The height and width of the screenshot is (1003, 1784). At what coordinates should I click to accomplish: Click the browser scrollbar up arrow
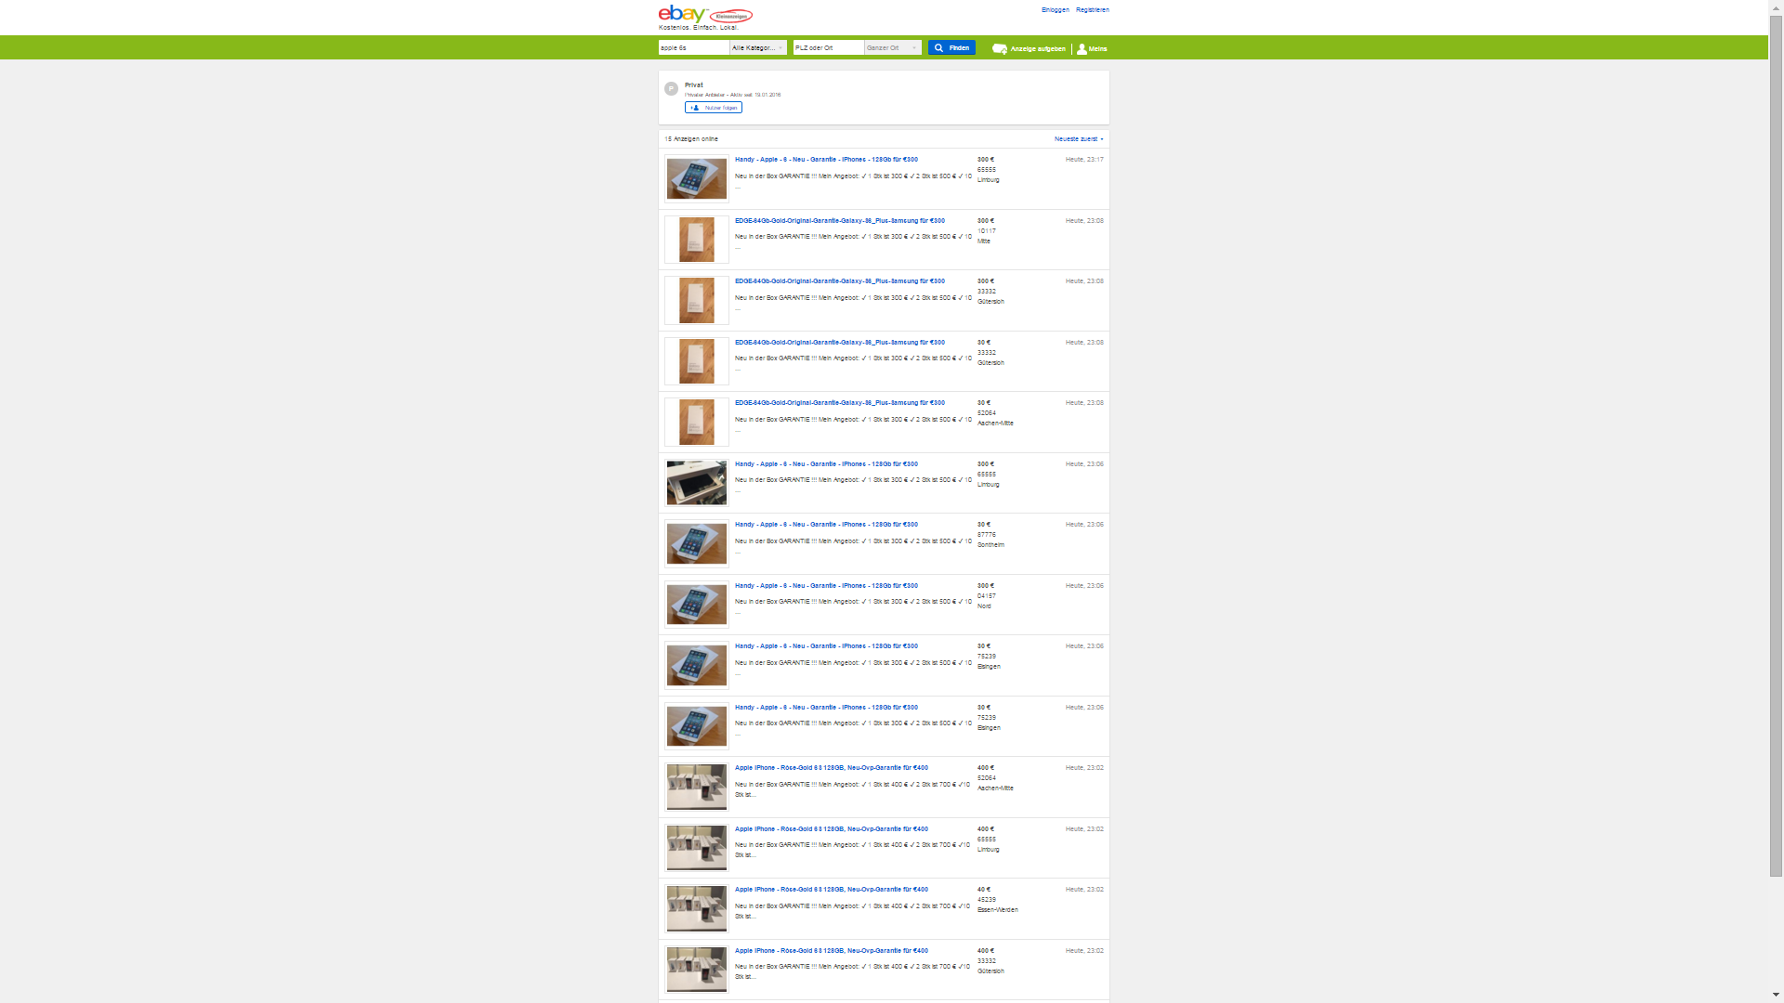click(1776, 7)
